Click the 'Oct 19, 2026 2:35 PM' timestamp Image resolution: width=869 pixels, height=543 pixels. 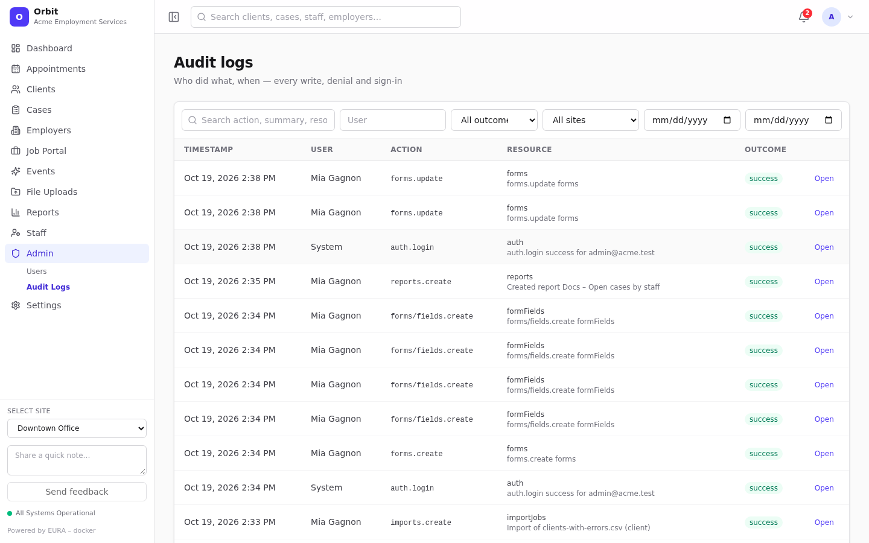230,281
